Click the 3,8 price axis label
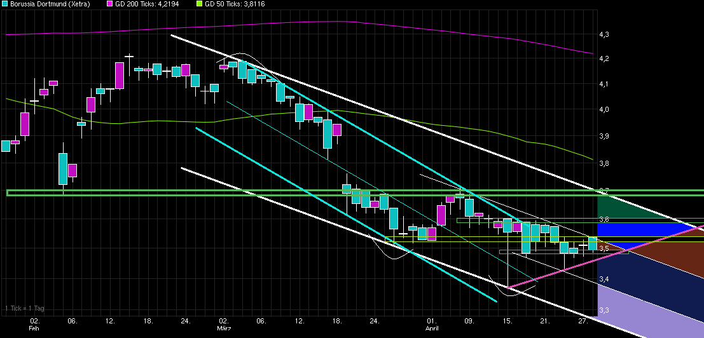This screenshot has height=338, width=704. click(604, 164)
